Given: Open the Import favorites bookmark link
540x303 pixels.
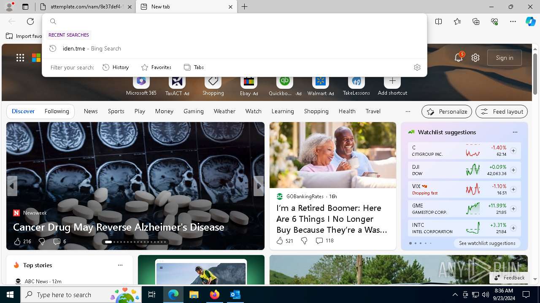Looking at the screenshot, I should pos(24,36).
